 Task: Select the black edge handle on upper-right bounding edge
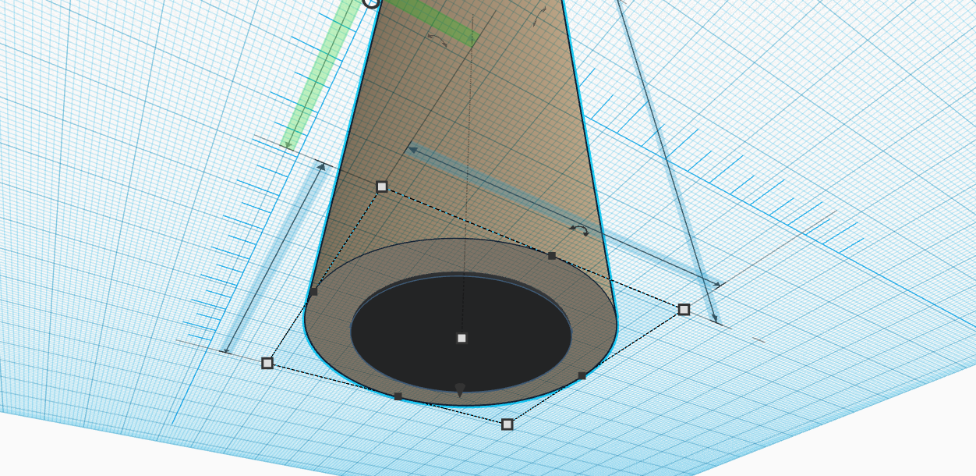tap(552, 256)
